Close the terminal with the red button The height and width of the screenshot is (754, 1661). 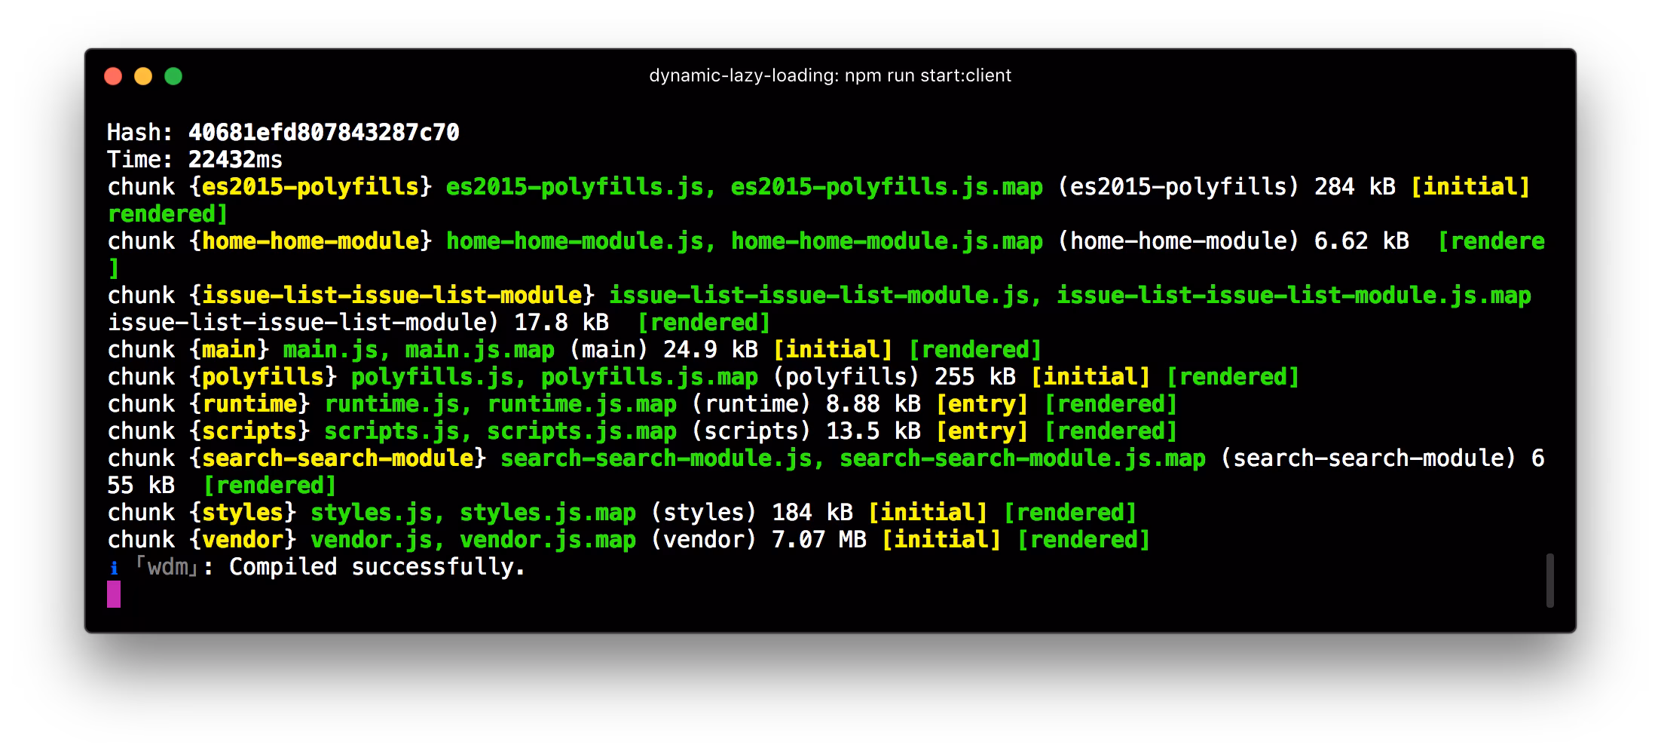click(113, 76)
